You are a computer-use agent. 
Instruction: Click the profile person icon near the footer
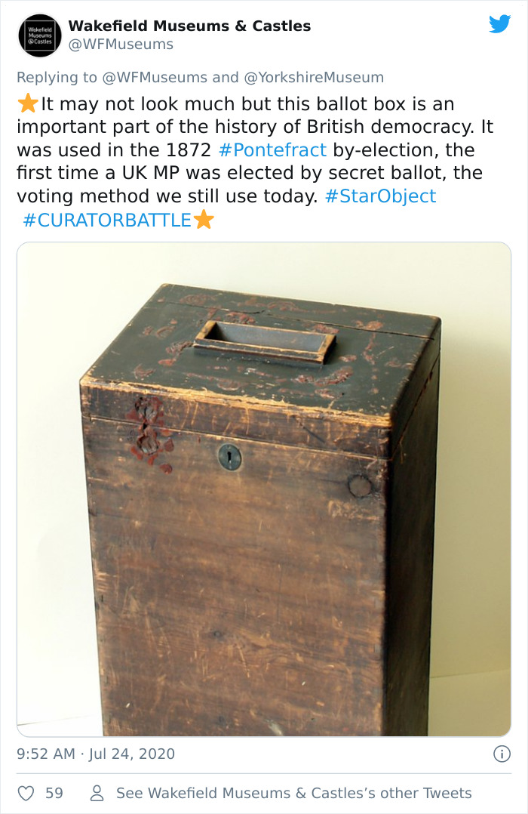click(x=97, y=793)
